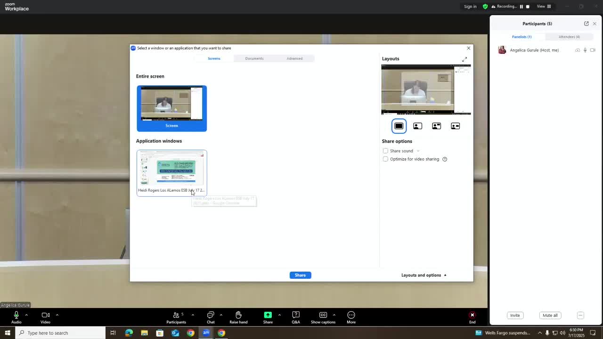Enable the Share sound checkbox
The height and width of the screenshot is (339, 603).
point(385,151)
